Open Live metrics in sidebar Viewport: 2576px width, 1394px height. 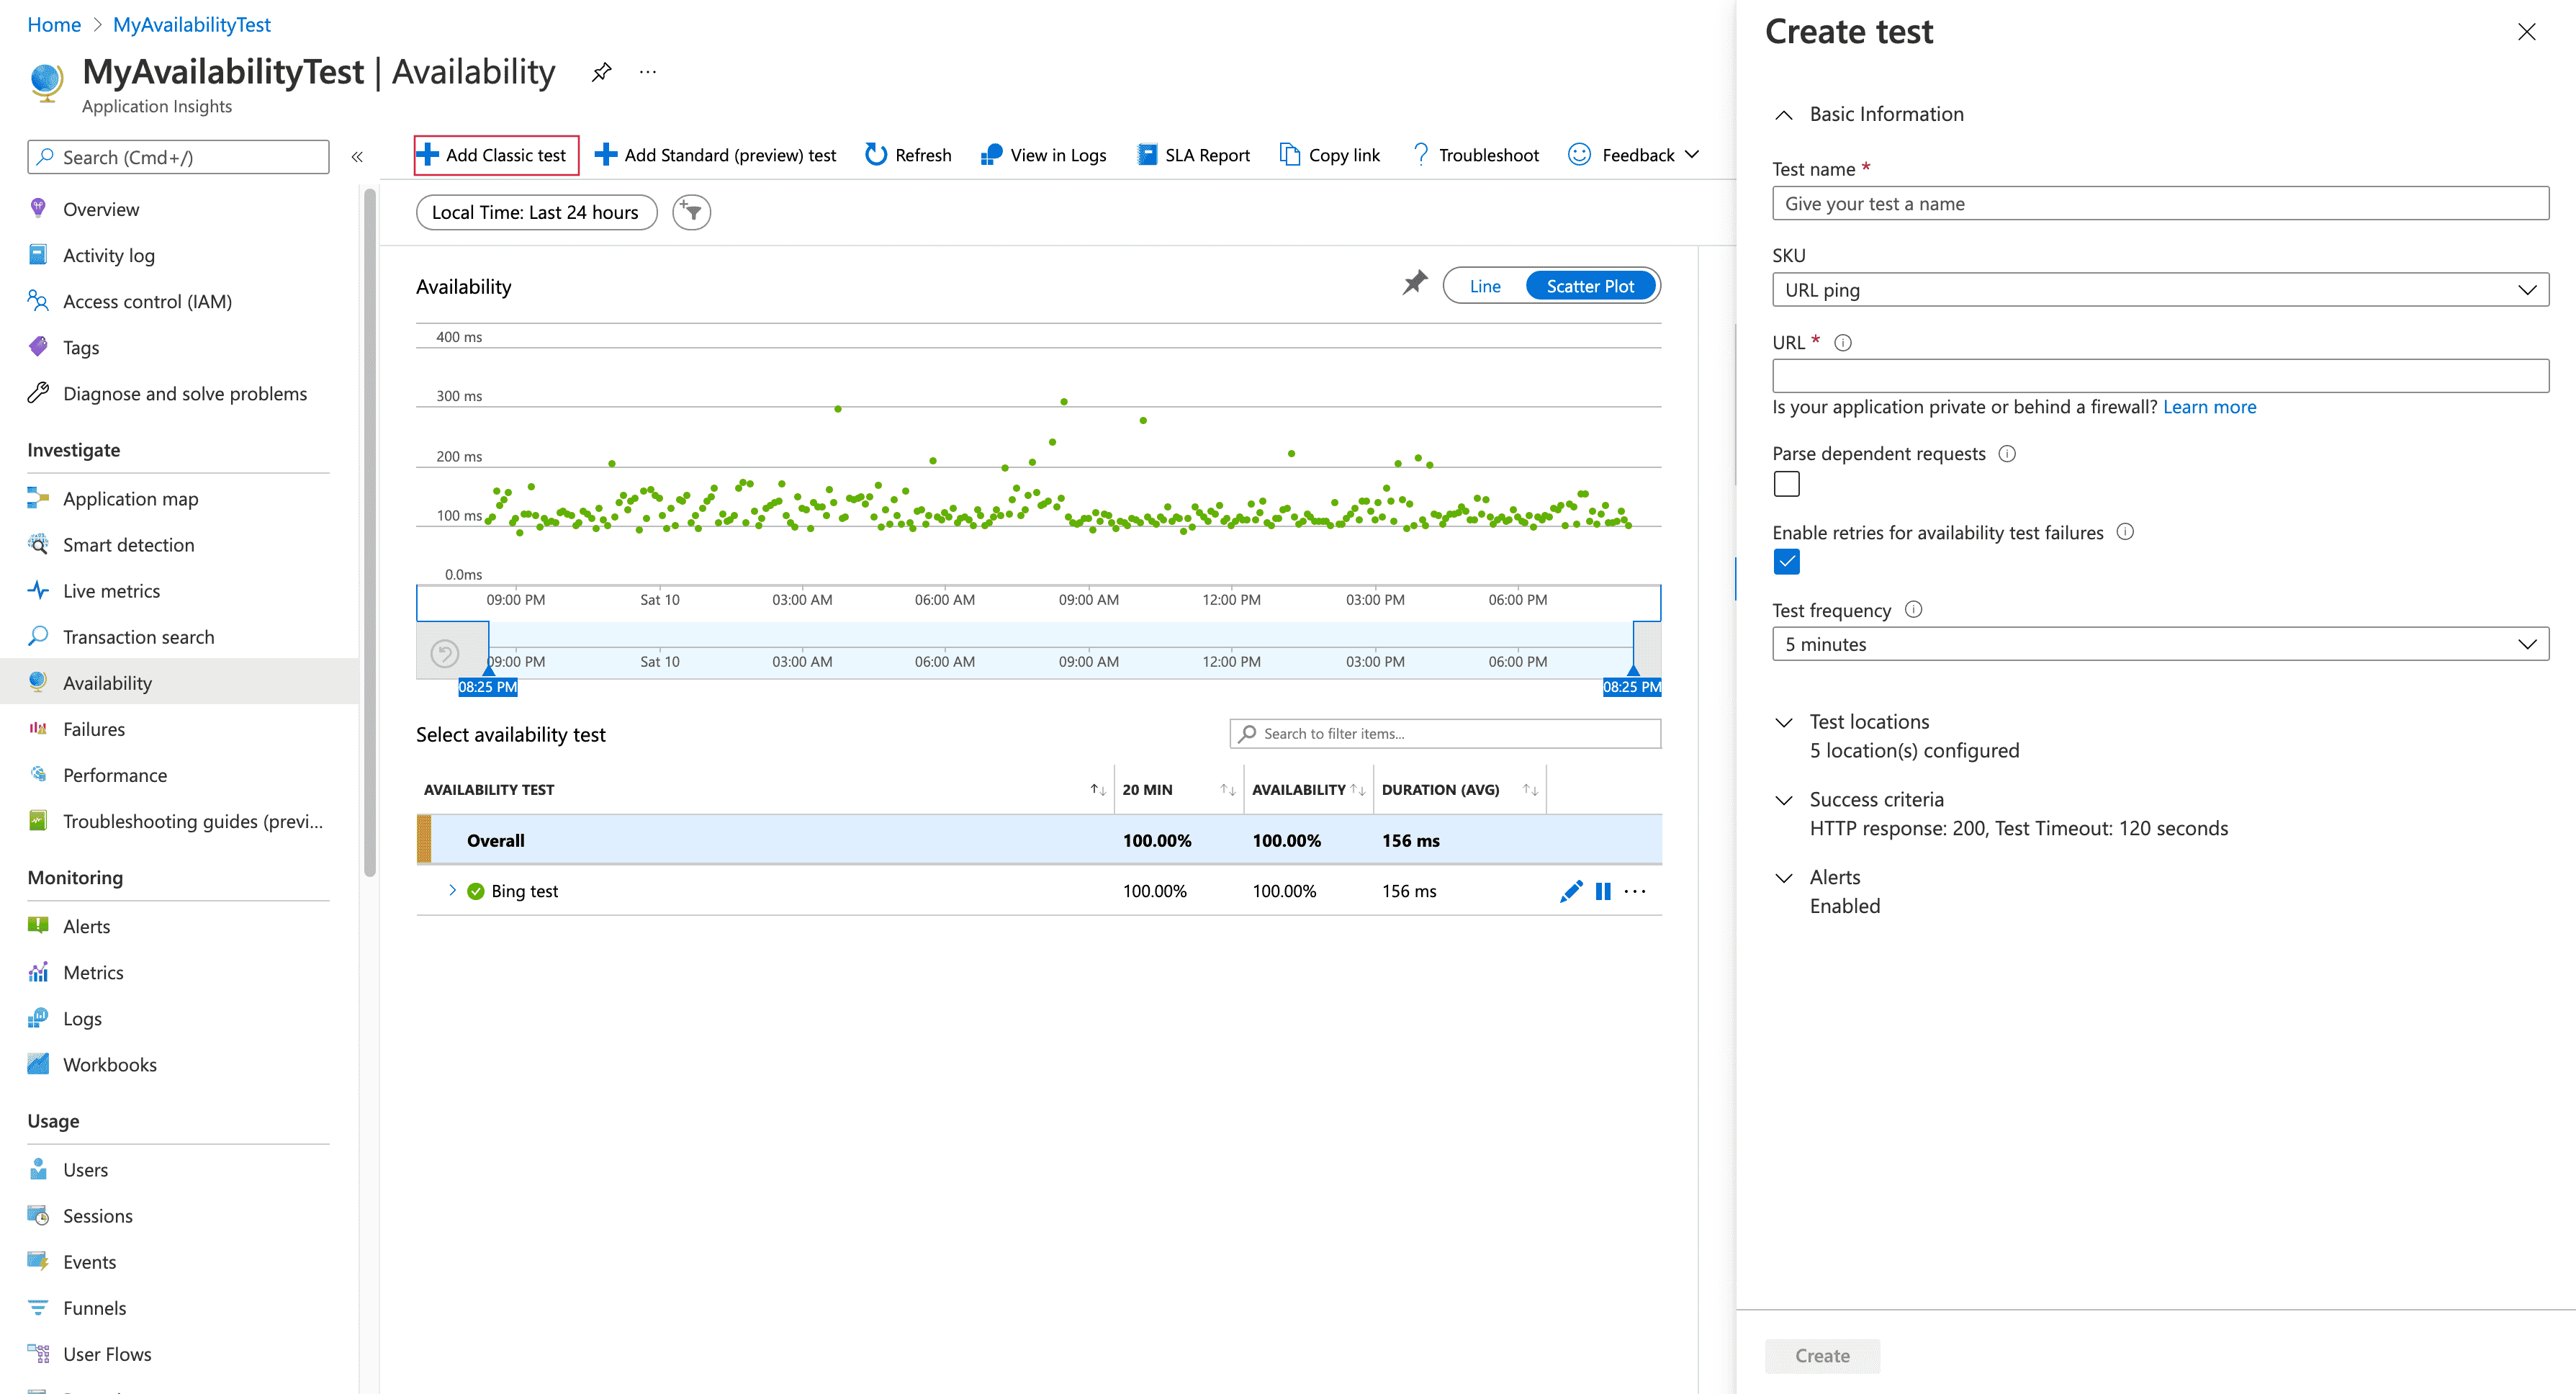(x=111, y=591)
